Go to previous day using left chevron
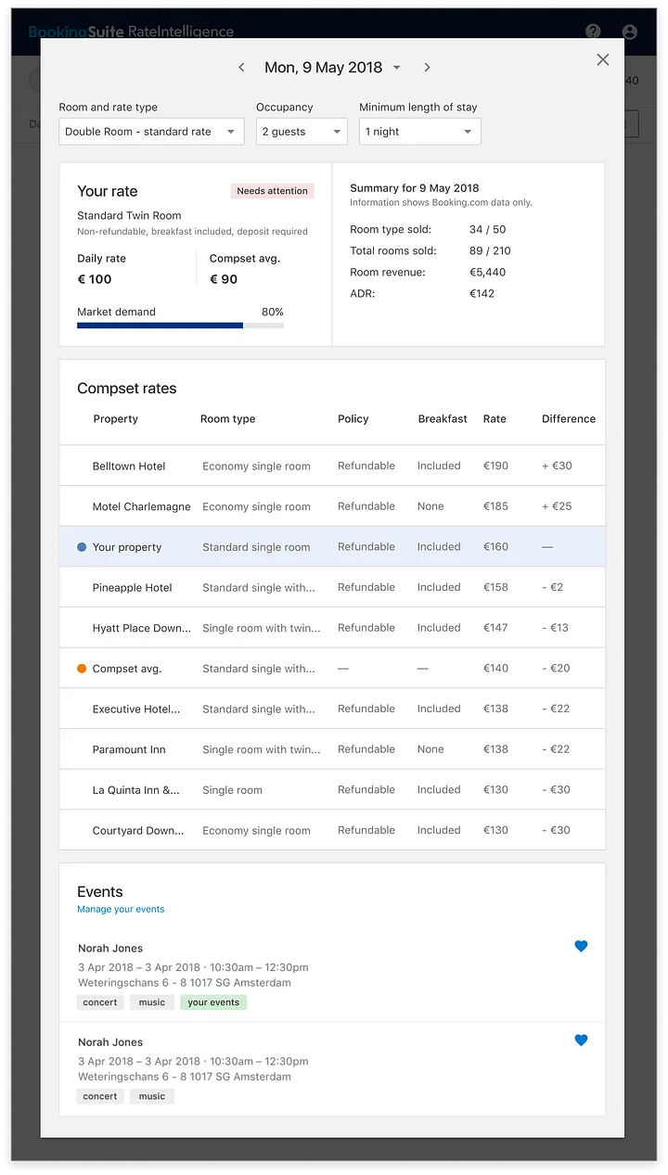Image resolution: width=668 pixels, height=1175 pixels. pyautogui.click(x=242, y=68)
